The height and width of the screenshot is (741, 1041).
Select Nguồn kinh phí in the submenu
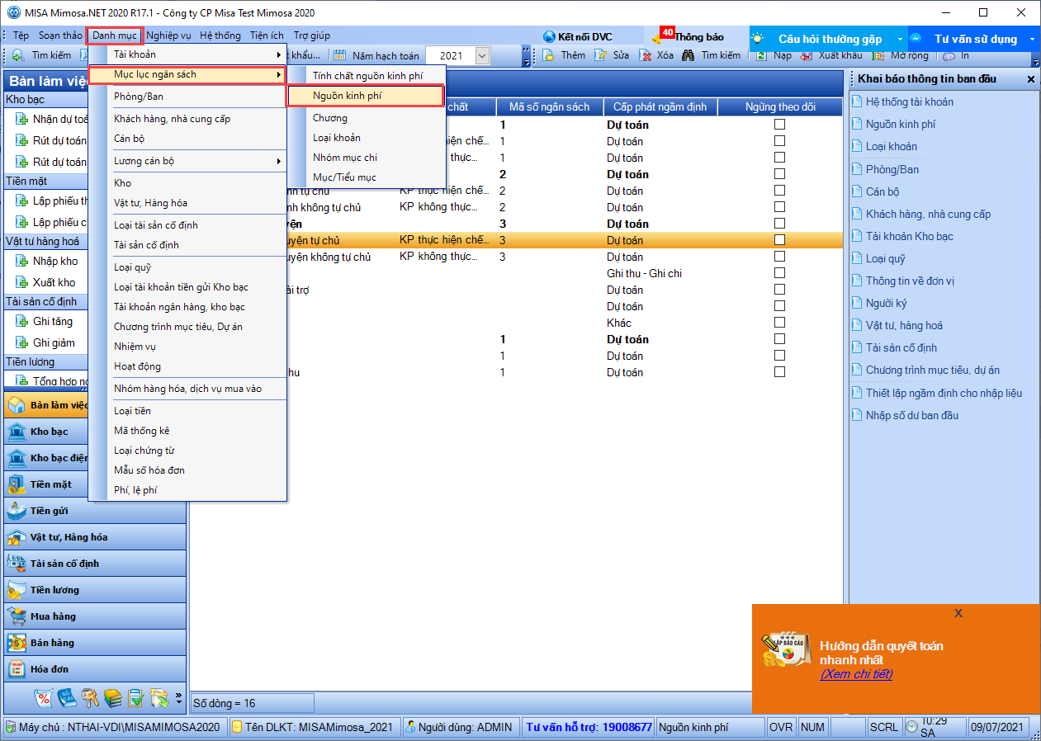366,97
